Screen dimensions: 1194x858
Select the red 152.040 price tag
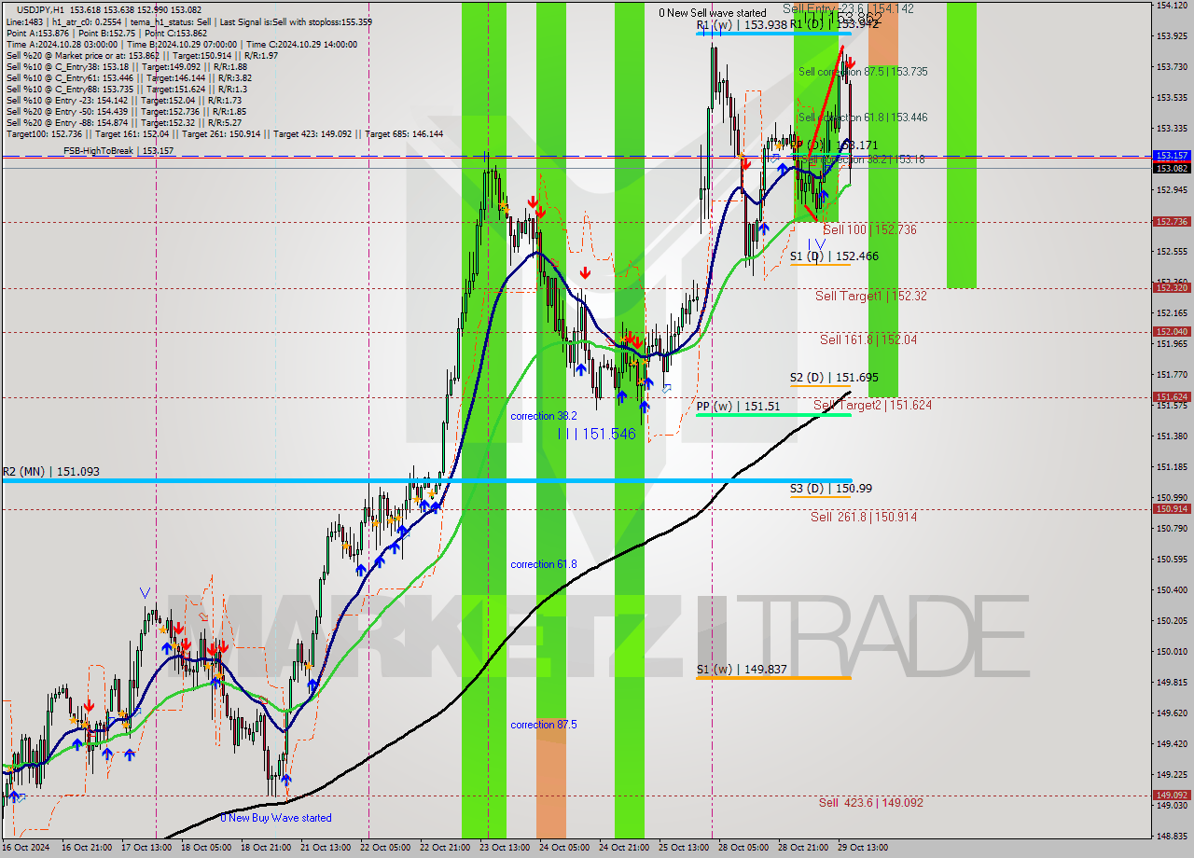coord(1172,332)
